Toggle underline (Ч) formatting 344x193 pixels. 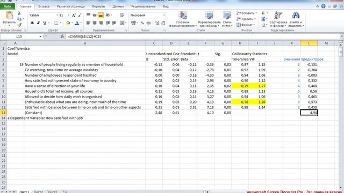pos(45,23)
